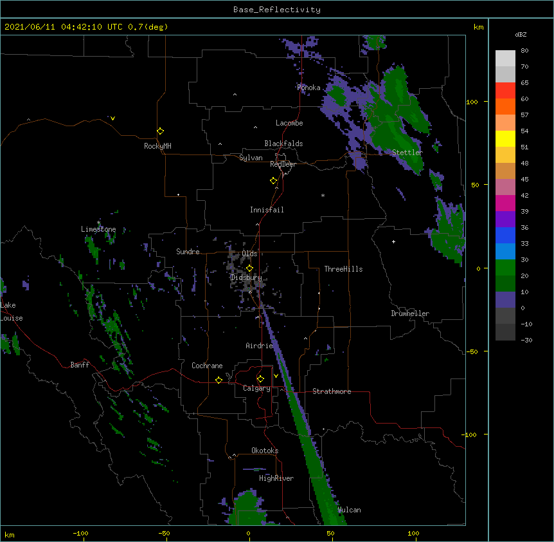Image resolution: width=554 pixels, height=542 pixels.
Task: Click the Lacombe city label
Action: [x=289, y=123]
